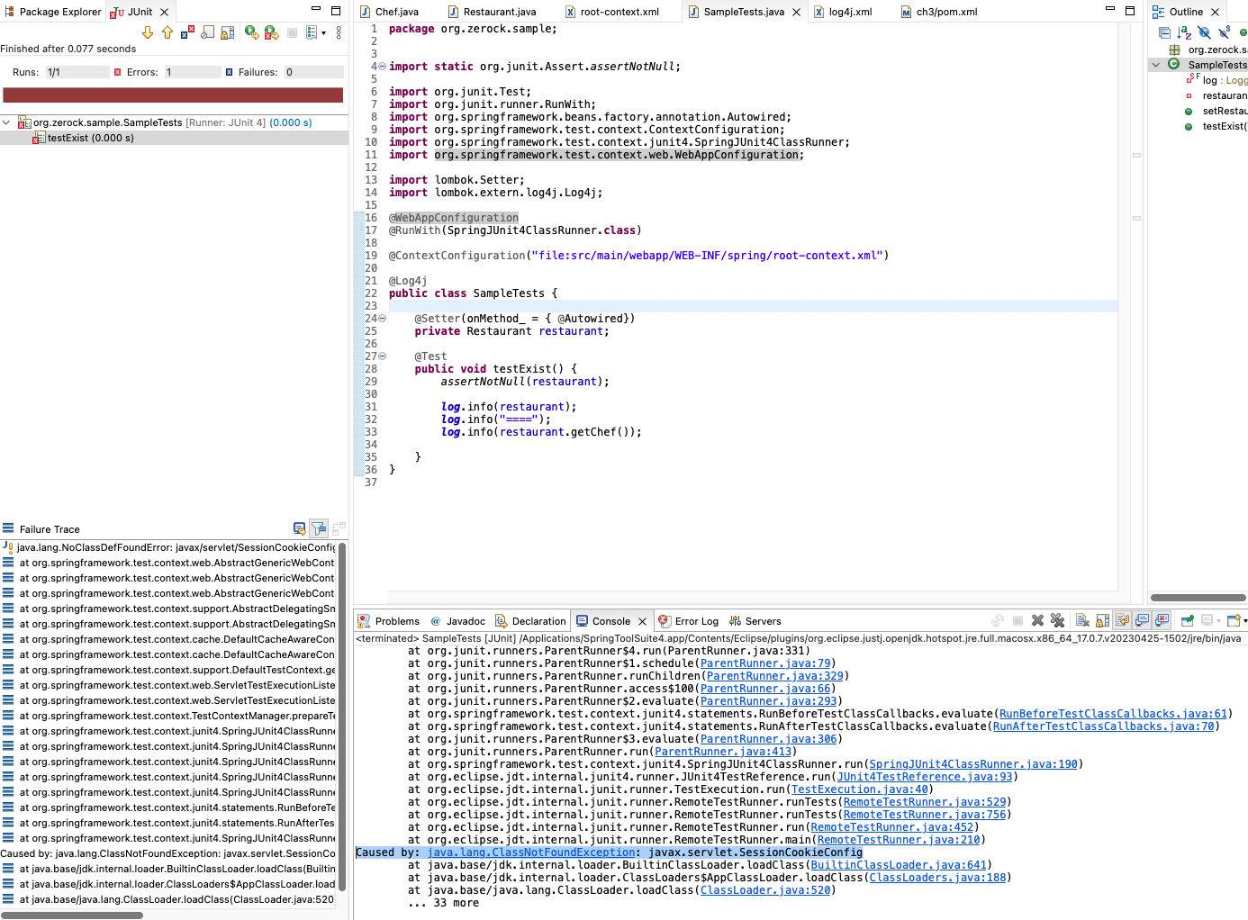Screen dimensions: 1248x920
Task: Select log field in Outline
Action: coord(1216,80)
